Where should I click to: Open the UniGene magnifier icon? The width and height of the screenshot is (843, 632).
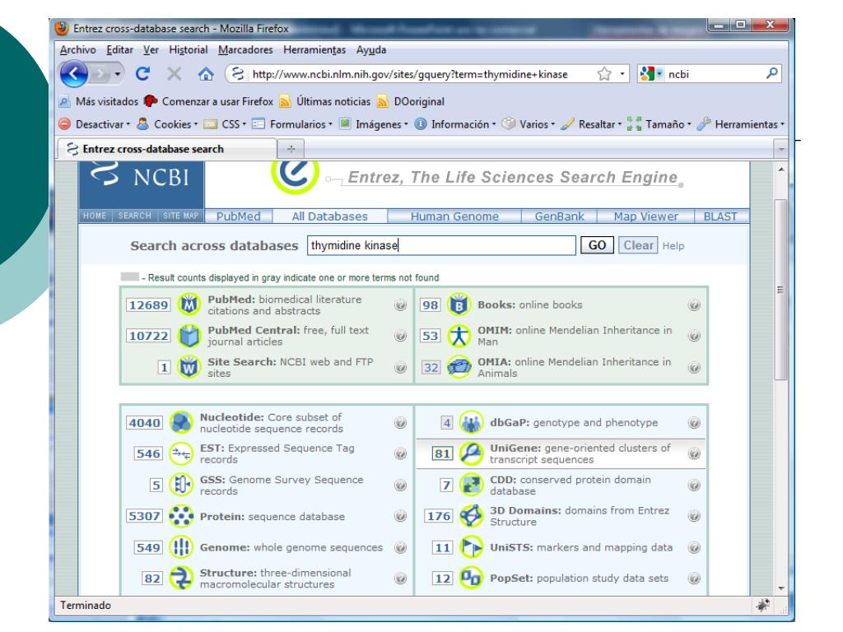coord(471,453)
